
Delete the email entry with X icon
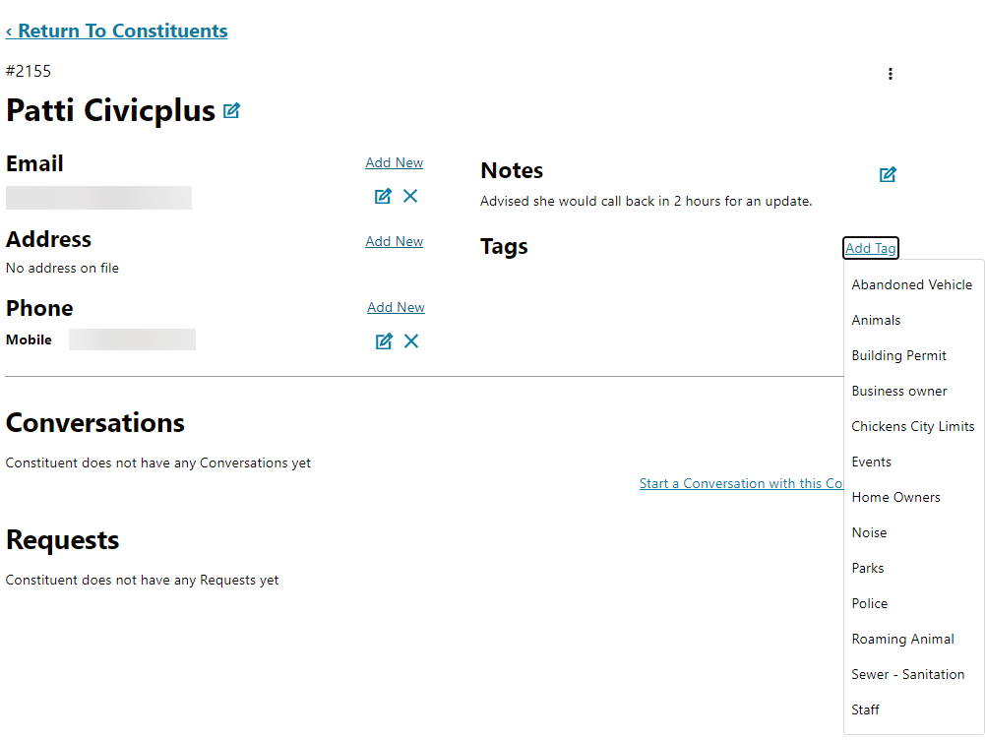pos(410,196)
